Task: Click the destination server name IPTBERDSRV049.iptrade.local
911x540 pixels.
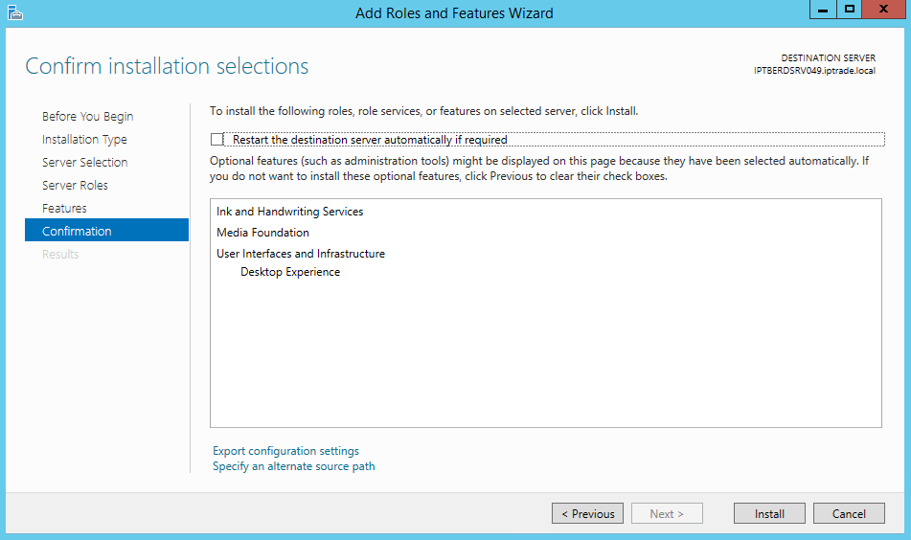Action: (x=814, y=71)
